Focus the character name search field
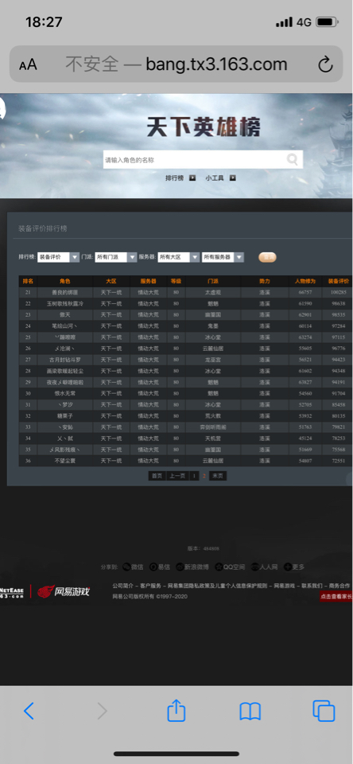353x764 pixels. 194,159
